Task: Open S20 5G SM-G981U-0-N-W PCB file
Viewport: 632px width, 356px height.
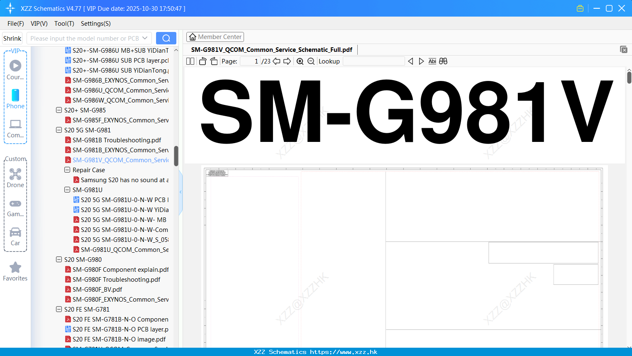Action: [121, 200]
